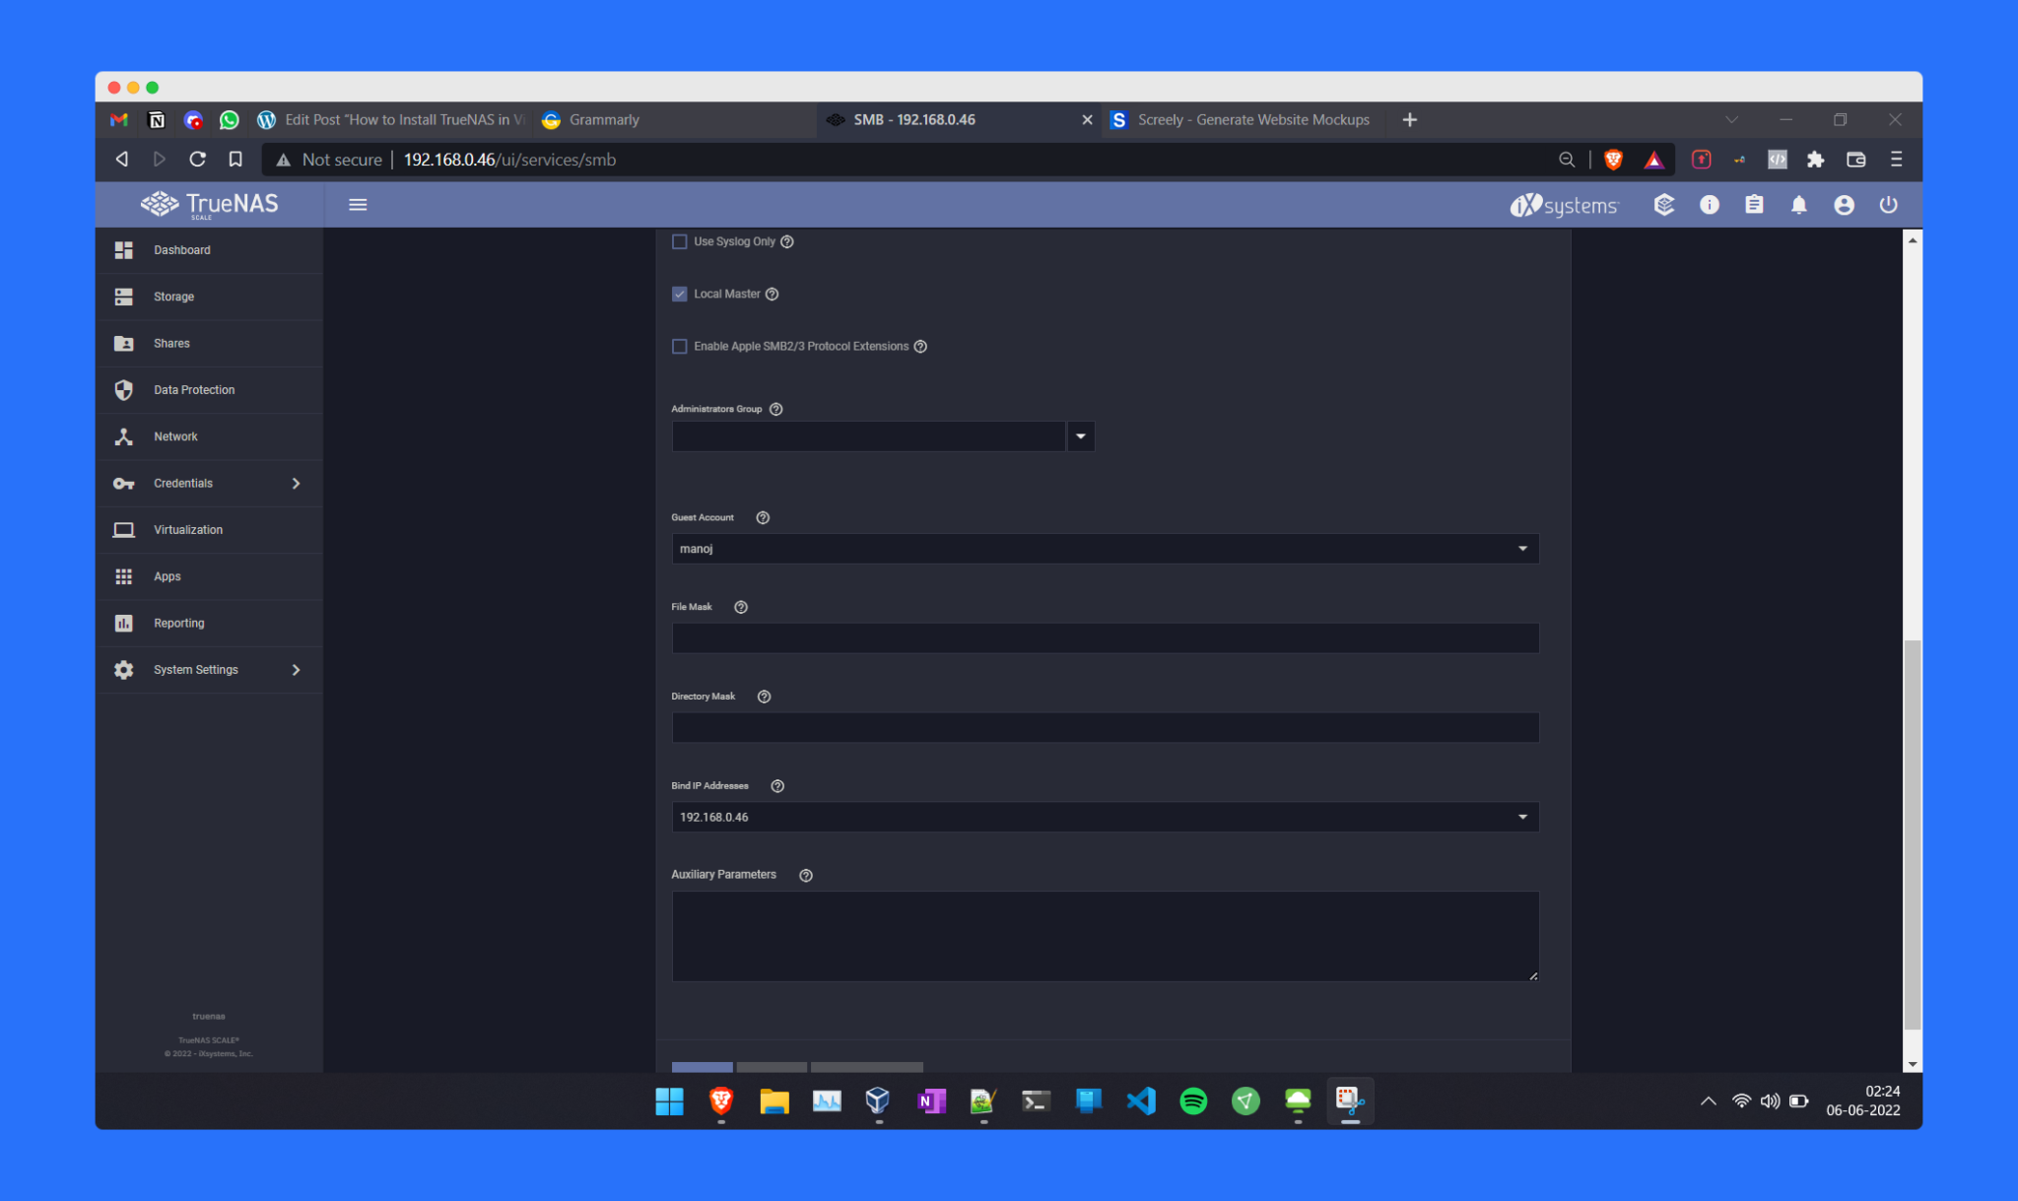2018x1201 pixels.
Task: Expand the Credentials sidebar menu
Action: click(183, 483)
